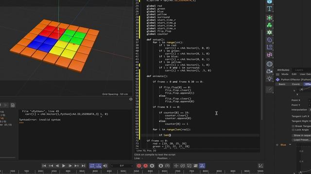Select the Cube primitive icon in the toolbar
This screenshot has width=311, height=174.
(x=269, y=1)
